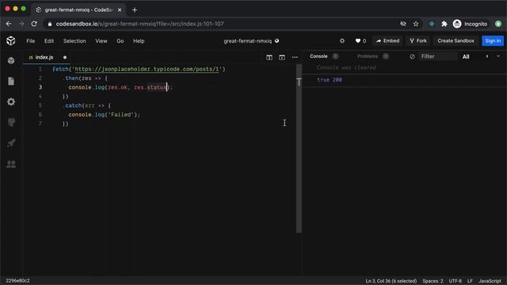Click the editor vertical scrollbar
Image resolution: width=507 pixels, height=285 pixels.
click(299, 149)
